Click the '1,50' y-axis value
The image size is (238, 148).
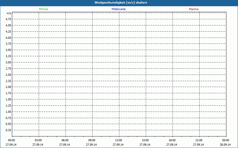[8, 99]
